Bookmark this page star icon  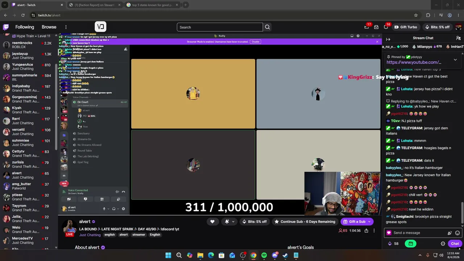tap(416, 15)
